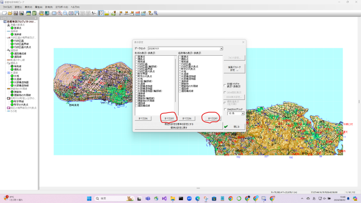This screenshot has width=361, height=203.
Task: Collapse the 基盤地図プロジェクト root tree node
Action: [x=5, y=21]
